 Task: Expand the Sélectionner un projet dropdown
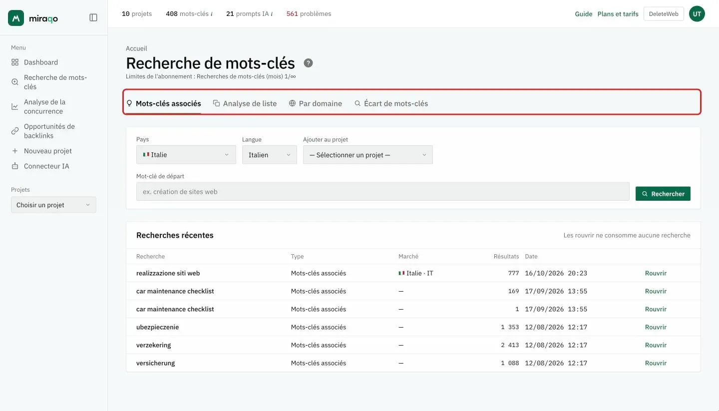(368, 155)
